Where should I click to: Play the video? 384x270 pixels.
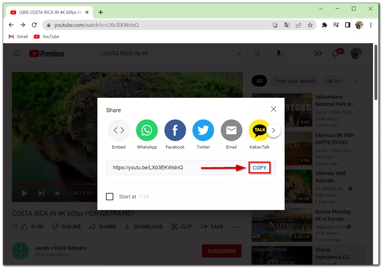pyautogui.click(x=25, y=193)
